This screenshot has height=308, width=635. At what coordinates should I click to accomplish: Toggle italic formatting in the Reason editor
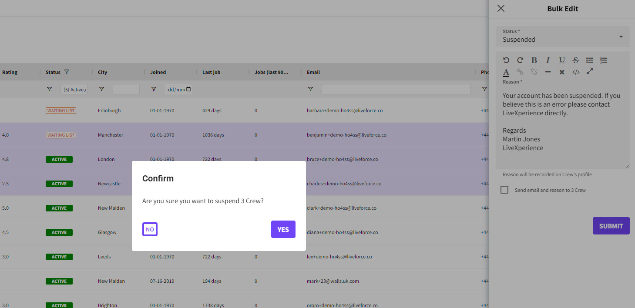click(x=548, y=60)
